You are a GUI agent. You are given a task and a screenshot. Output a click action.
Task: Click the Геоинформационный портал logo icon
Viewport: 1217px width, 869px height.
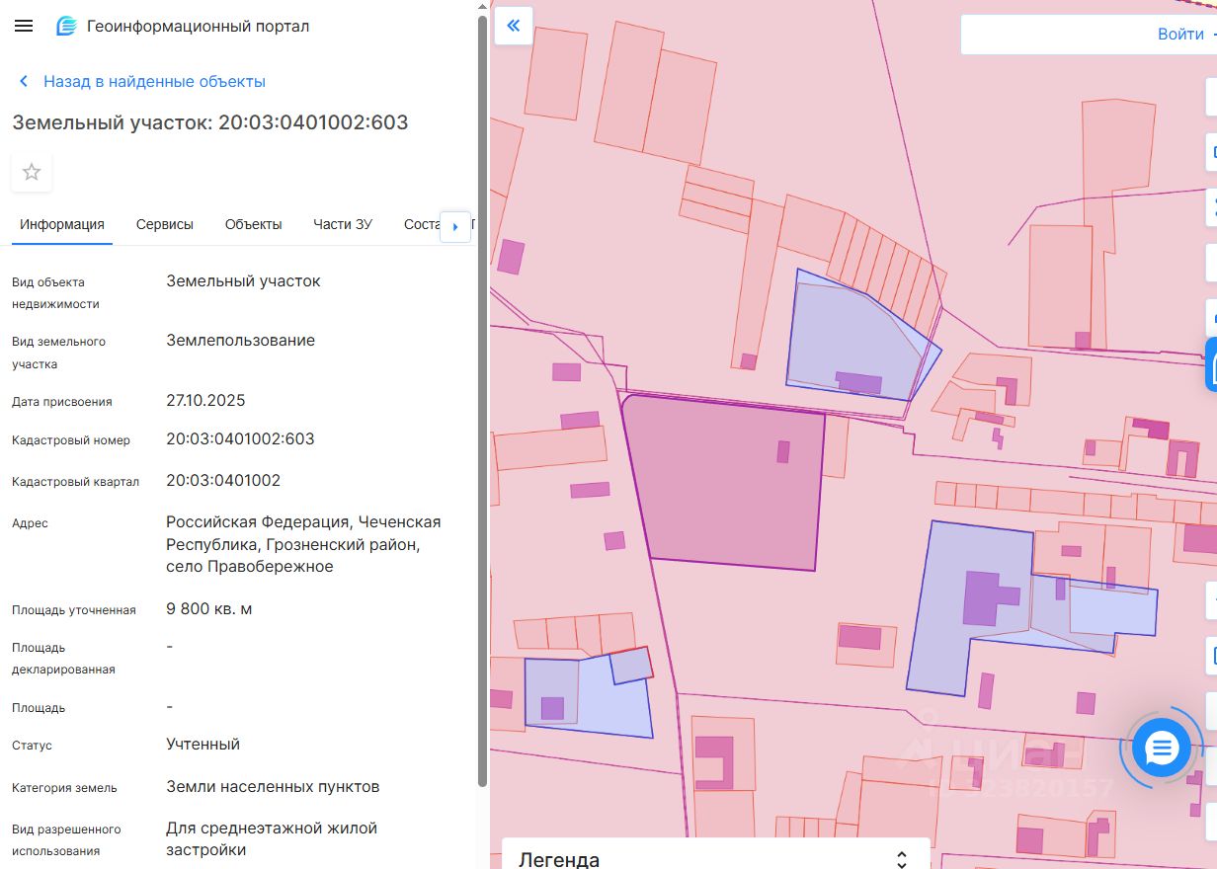point(66,27)
